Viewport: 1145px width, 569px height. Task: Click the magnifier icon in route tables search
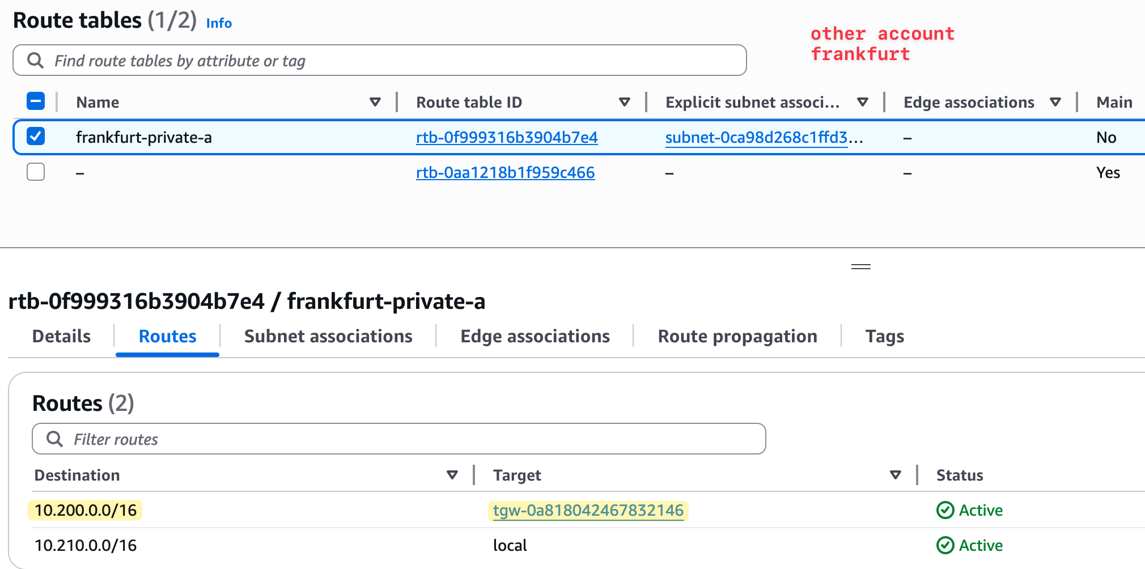coord(36,60)
